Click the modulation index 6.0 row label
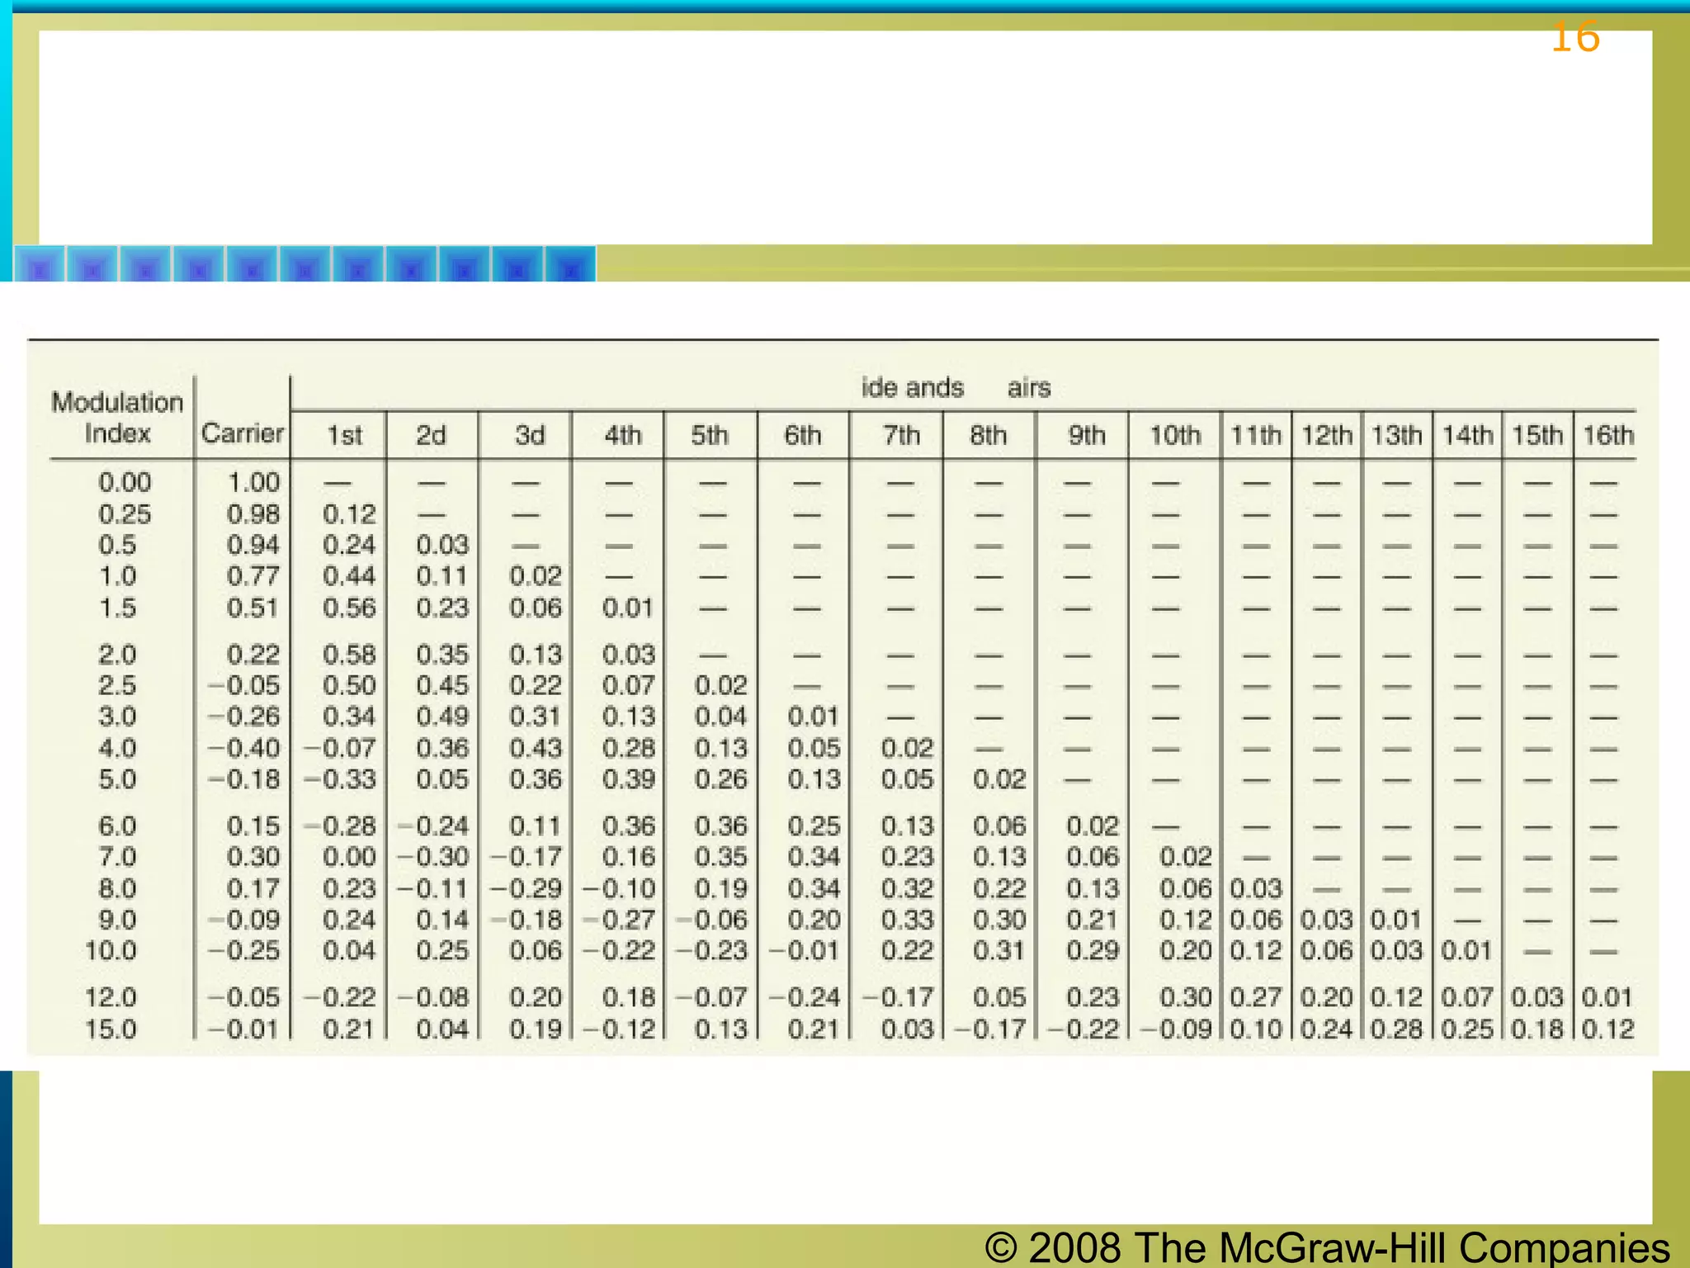 117,826
